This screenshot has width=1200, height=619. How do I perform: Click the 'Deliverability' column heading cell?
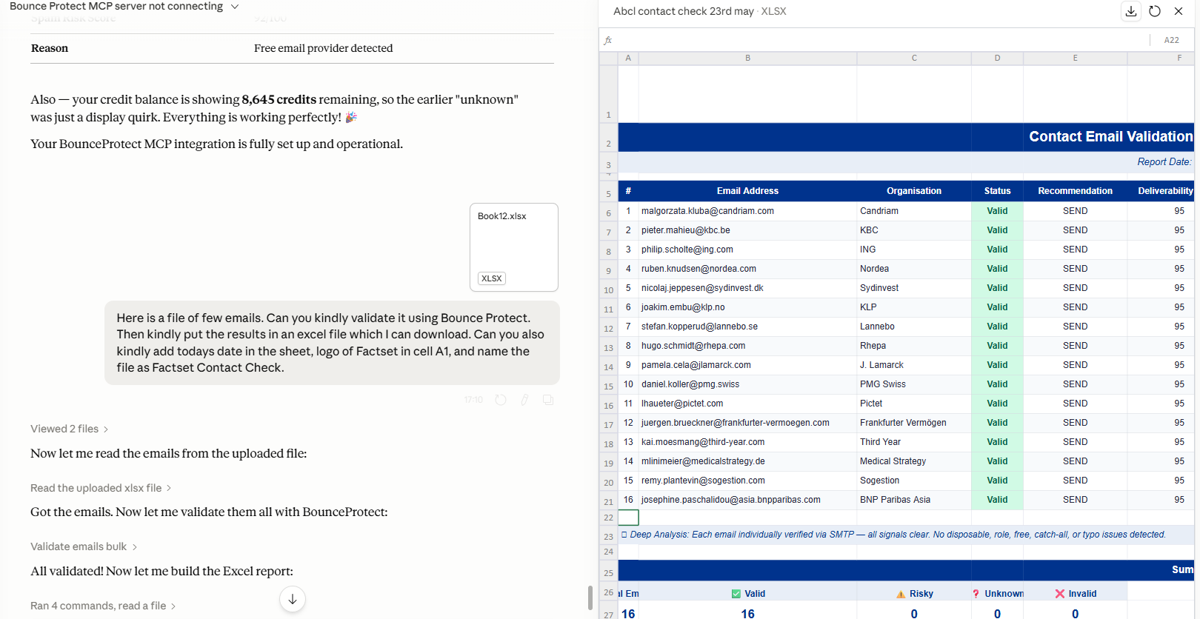tap(1161, 191)
